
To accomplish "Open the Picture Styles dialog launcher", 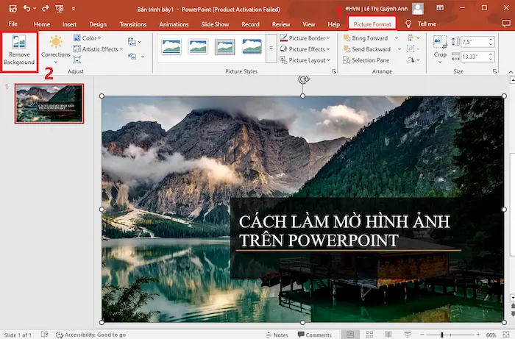I will click(x=334, y=71).
